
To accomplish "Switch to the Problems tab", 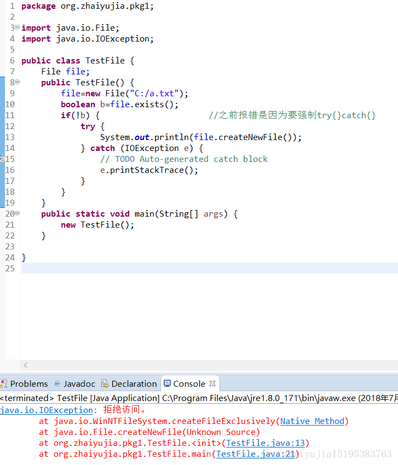I will (x=24, y=383).
